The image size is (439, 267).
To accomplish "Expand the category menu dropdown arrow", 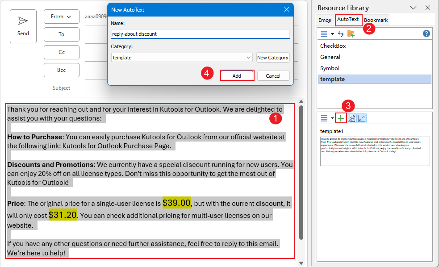I will tap(332, 34).
